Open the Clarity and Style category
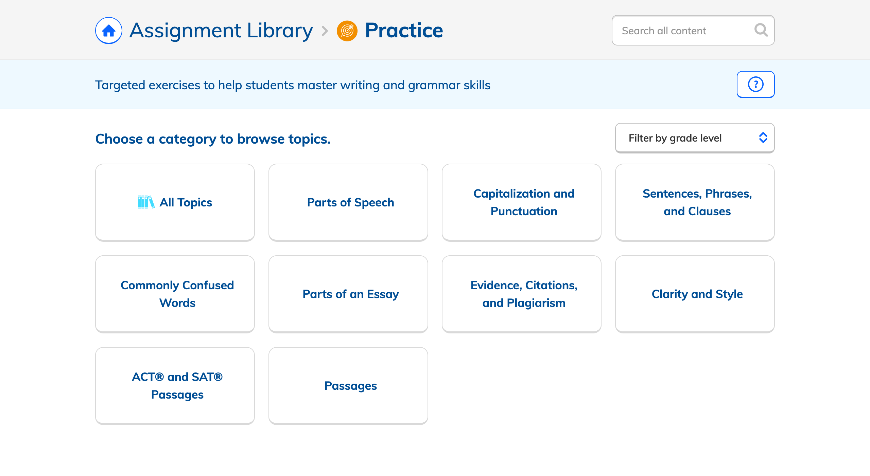 695,294
